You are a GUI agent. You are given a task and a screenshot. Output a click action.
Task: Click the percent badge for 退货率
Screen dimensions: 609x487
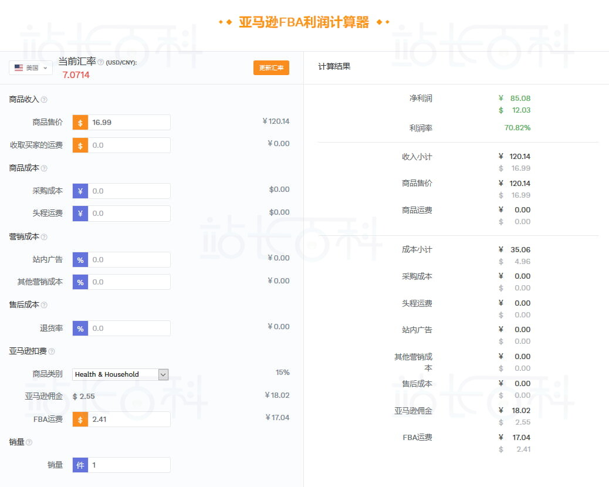tap(80, 329)
